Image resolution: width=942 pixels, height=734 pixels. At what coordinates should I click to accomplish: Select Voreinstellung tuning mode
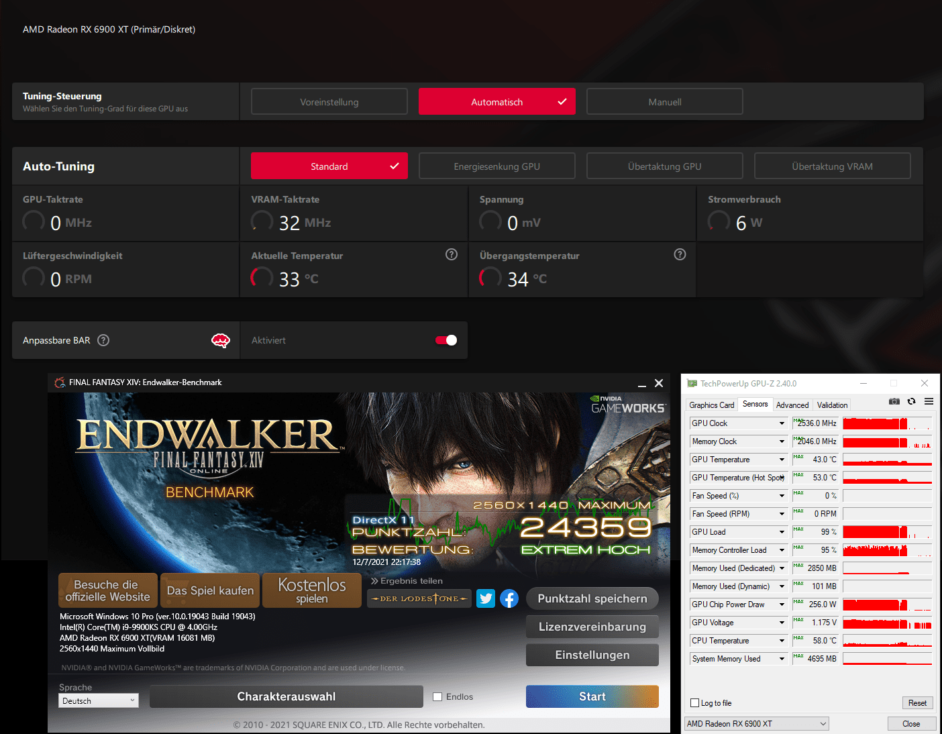(x=329, y=102)
